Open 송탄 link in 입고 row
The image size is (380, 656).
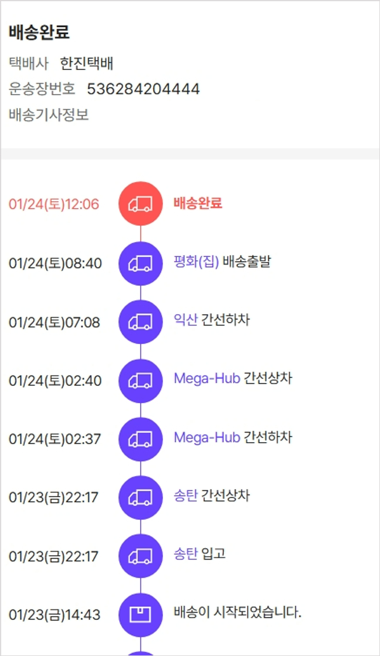(185, 554)
